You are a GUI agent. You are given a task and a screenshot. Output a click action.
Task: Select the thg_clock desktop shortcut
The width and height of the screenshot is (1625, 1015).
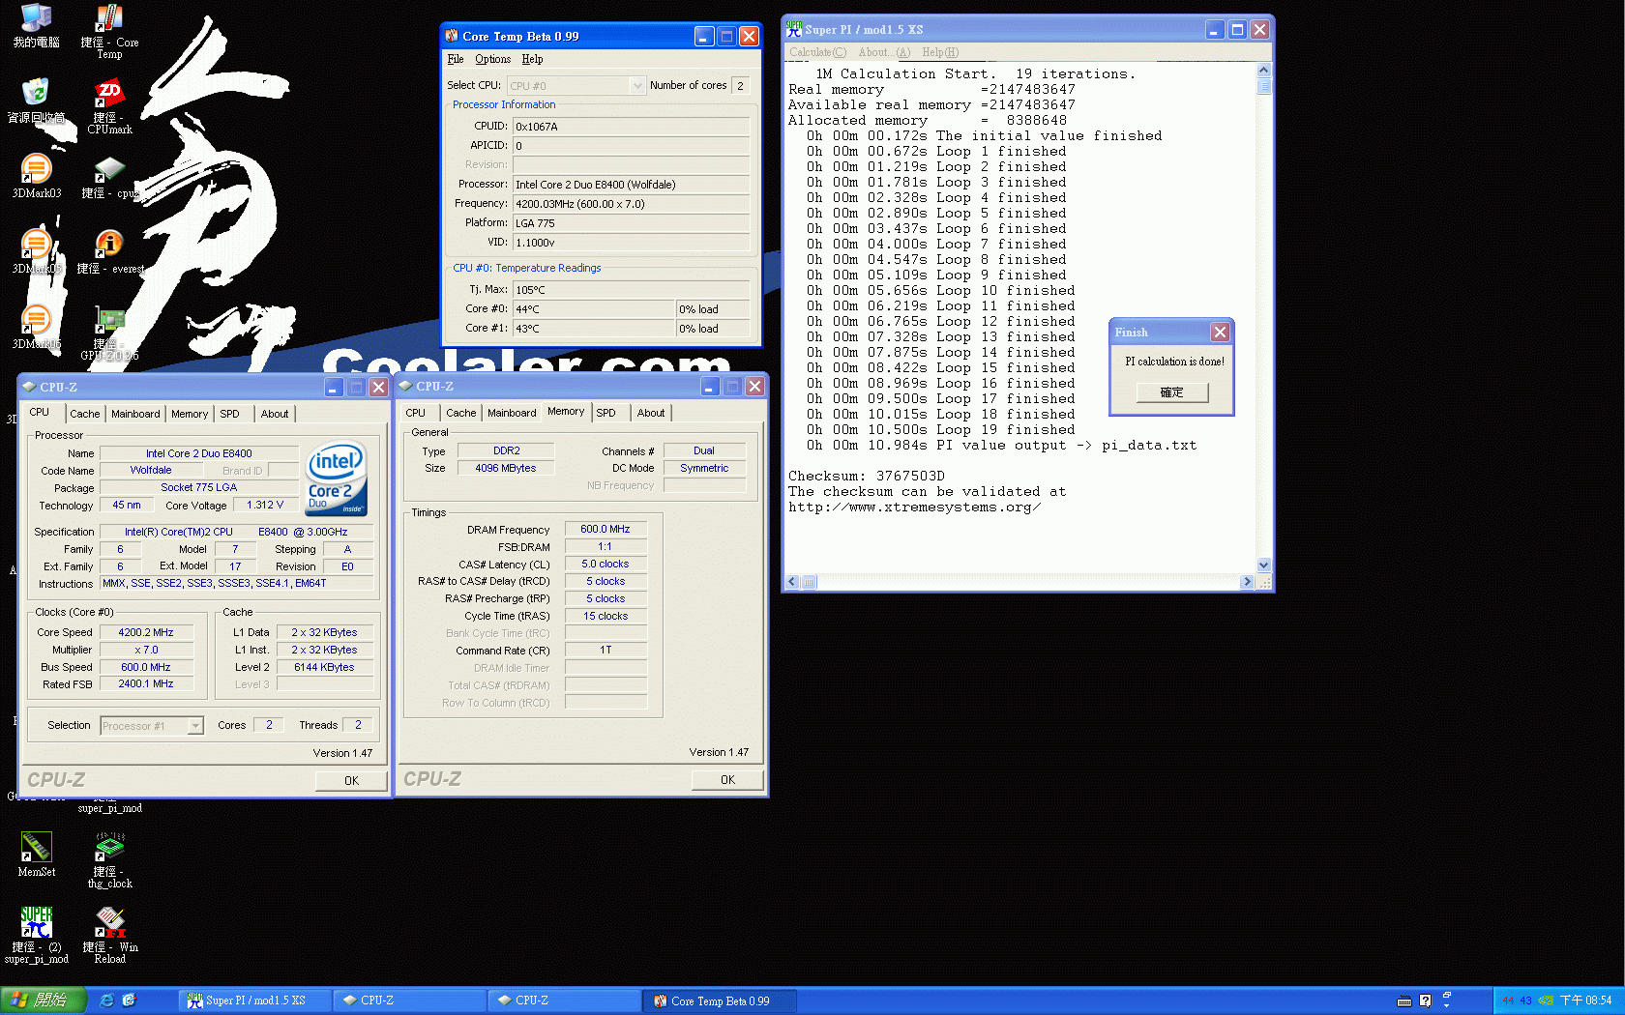[109, 860]
